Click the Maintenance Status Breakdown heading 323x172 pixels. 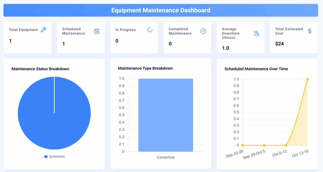(40, 69)
